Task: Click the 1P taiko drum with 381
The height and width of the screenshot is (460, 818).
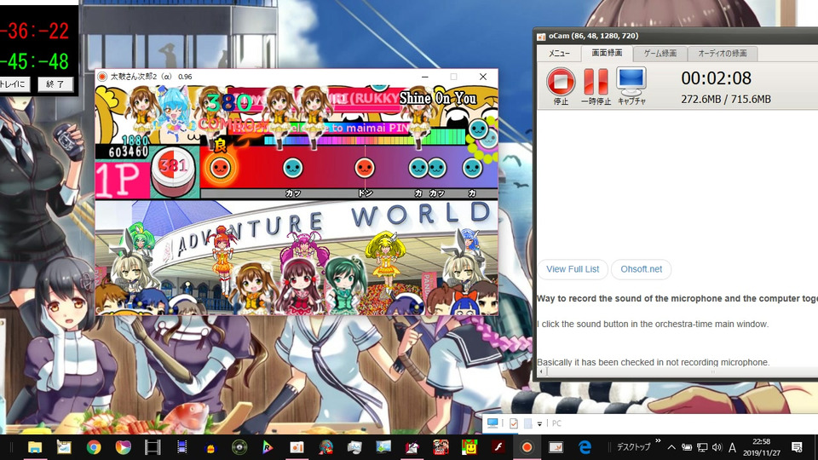Action: coord(173,170)
